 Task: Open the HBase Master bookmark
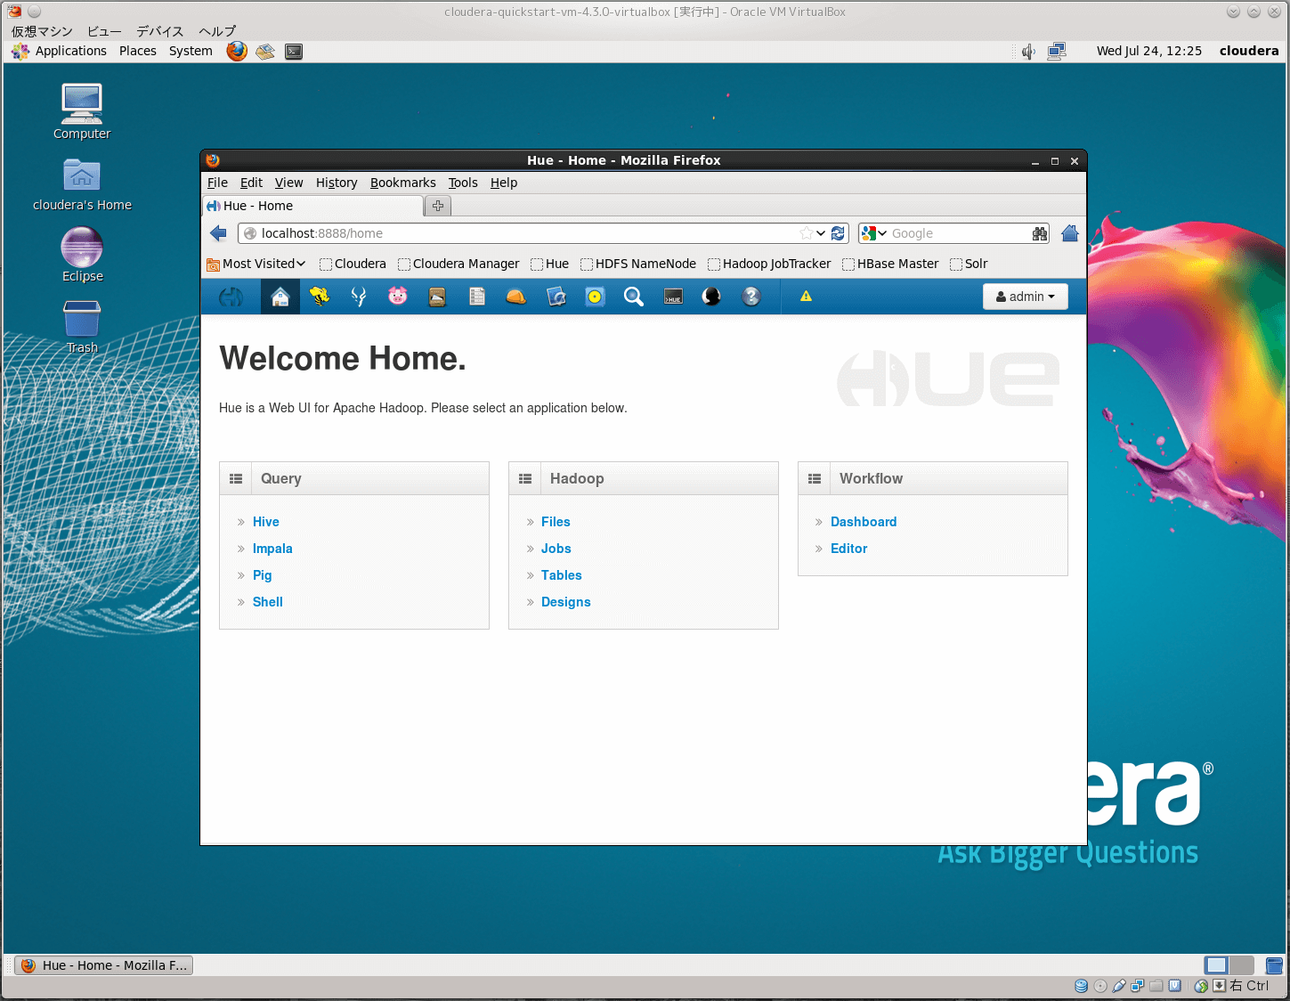tap(890, 264)
